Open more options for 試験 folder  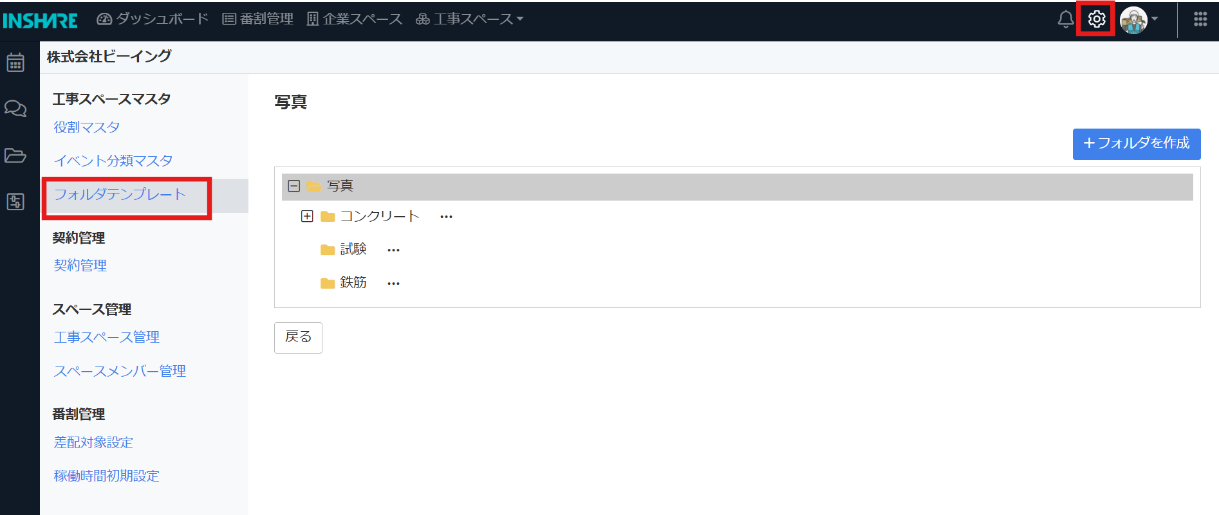click(393, 250)
